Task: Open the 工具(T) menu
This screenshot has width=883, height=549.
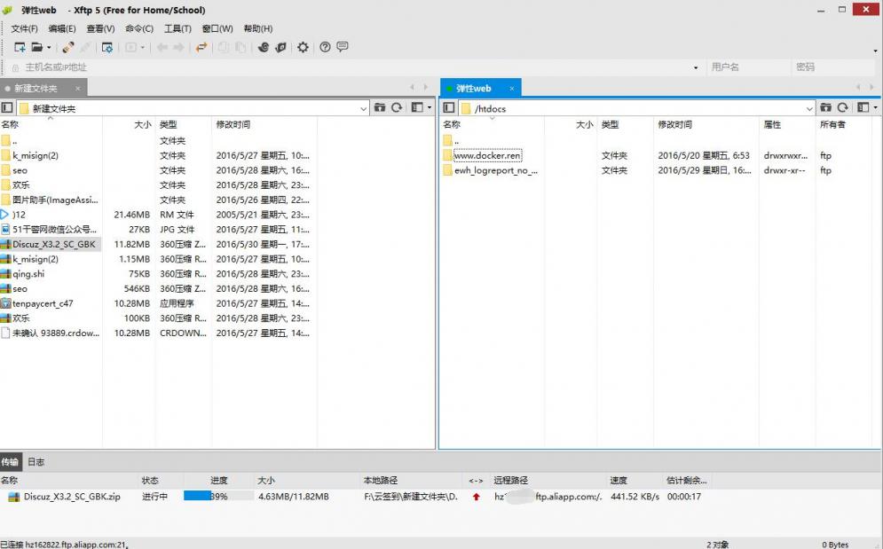Action: [177, 28]
